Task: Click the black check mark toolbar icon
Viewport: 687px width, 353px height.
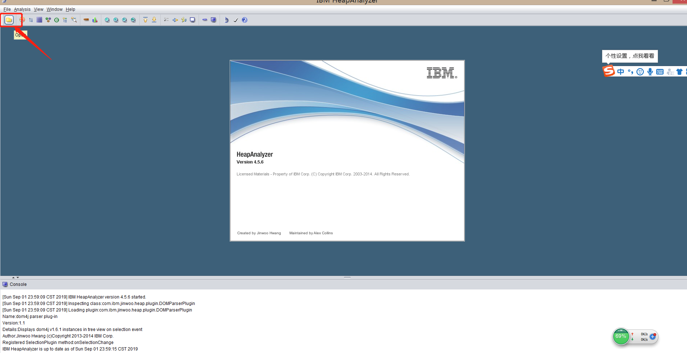Action: click(236, 20)
